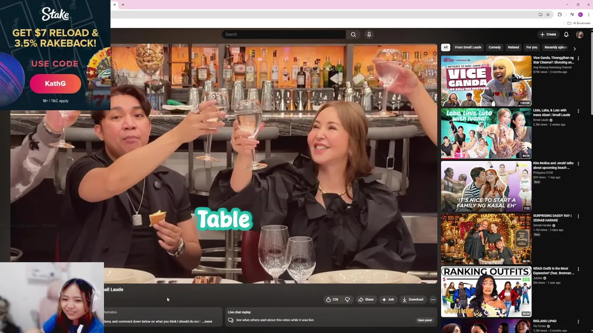
Task: Open the 'It's nice to start a family' thumbnail
Action: pos(486,186)
